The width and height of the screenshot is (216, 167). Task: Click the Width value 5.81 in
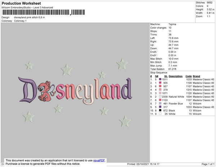pos(211,13)
